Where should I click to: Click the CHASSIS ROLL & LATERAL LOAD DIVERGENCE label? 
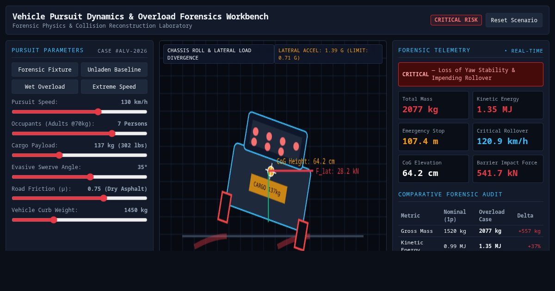(x=219, y=54)
